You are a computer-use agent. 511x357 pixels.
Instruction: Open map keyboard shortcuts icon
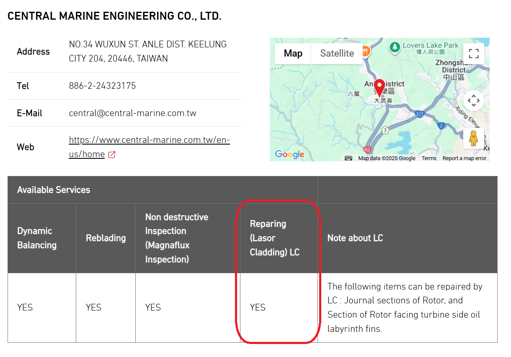click(348, 158)
